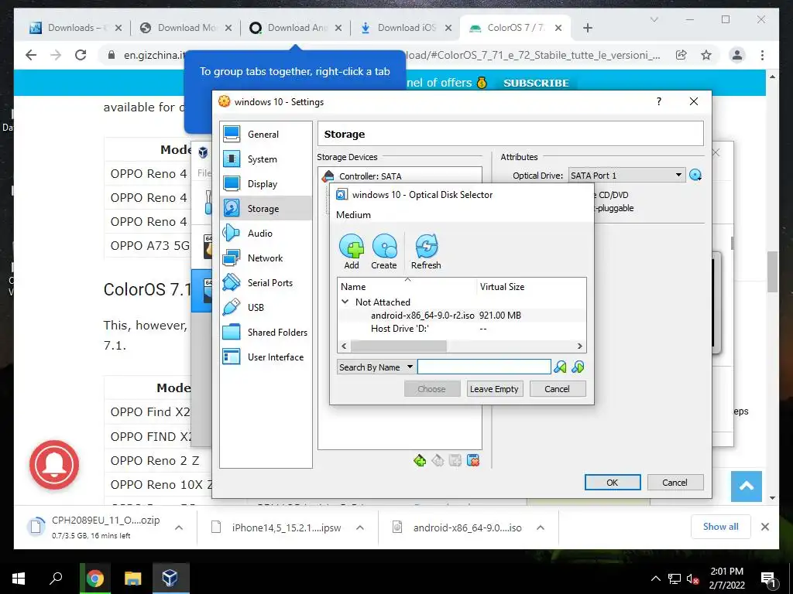Open the Search By Name dropdown
793x594 pixels.
point(376,367)
